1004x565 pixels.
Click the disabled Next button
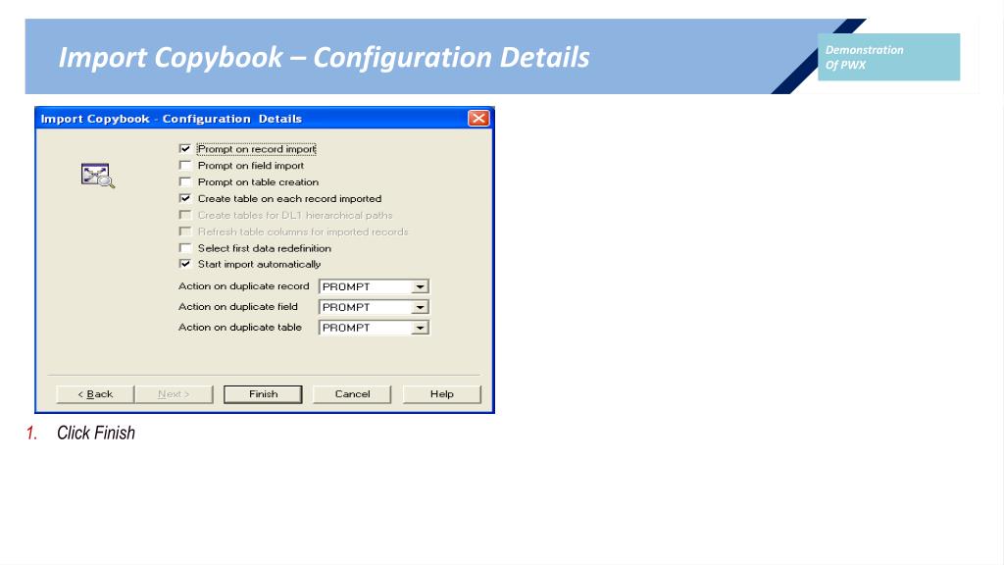pyautogui.click(x=174, y=394)
